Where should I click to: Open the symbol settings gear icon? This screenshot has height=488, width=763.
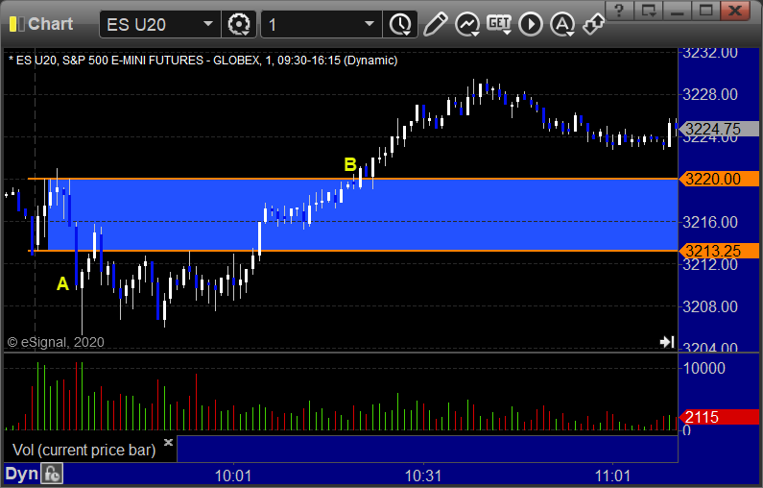click(238, 24)
